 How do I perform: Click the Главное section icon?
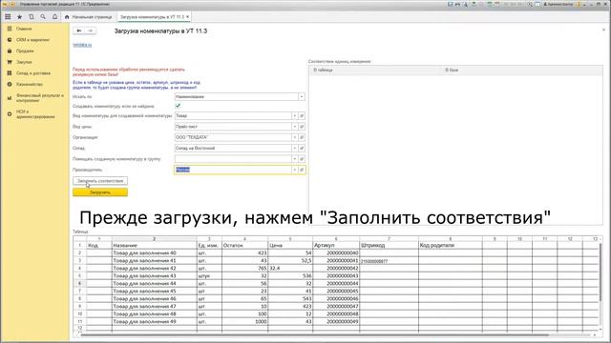pos(10,29)
